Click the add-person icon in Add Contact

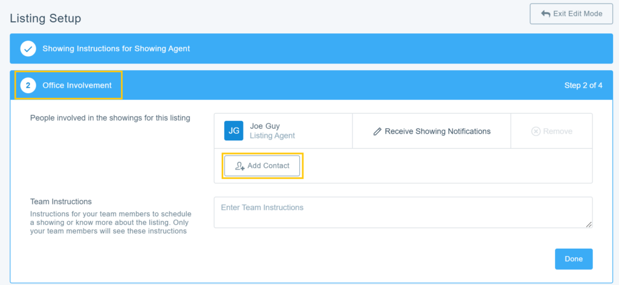pyautogui.click(x=240, y=166)
